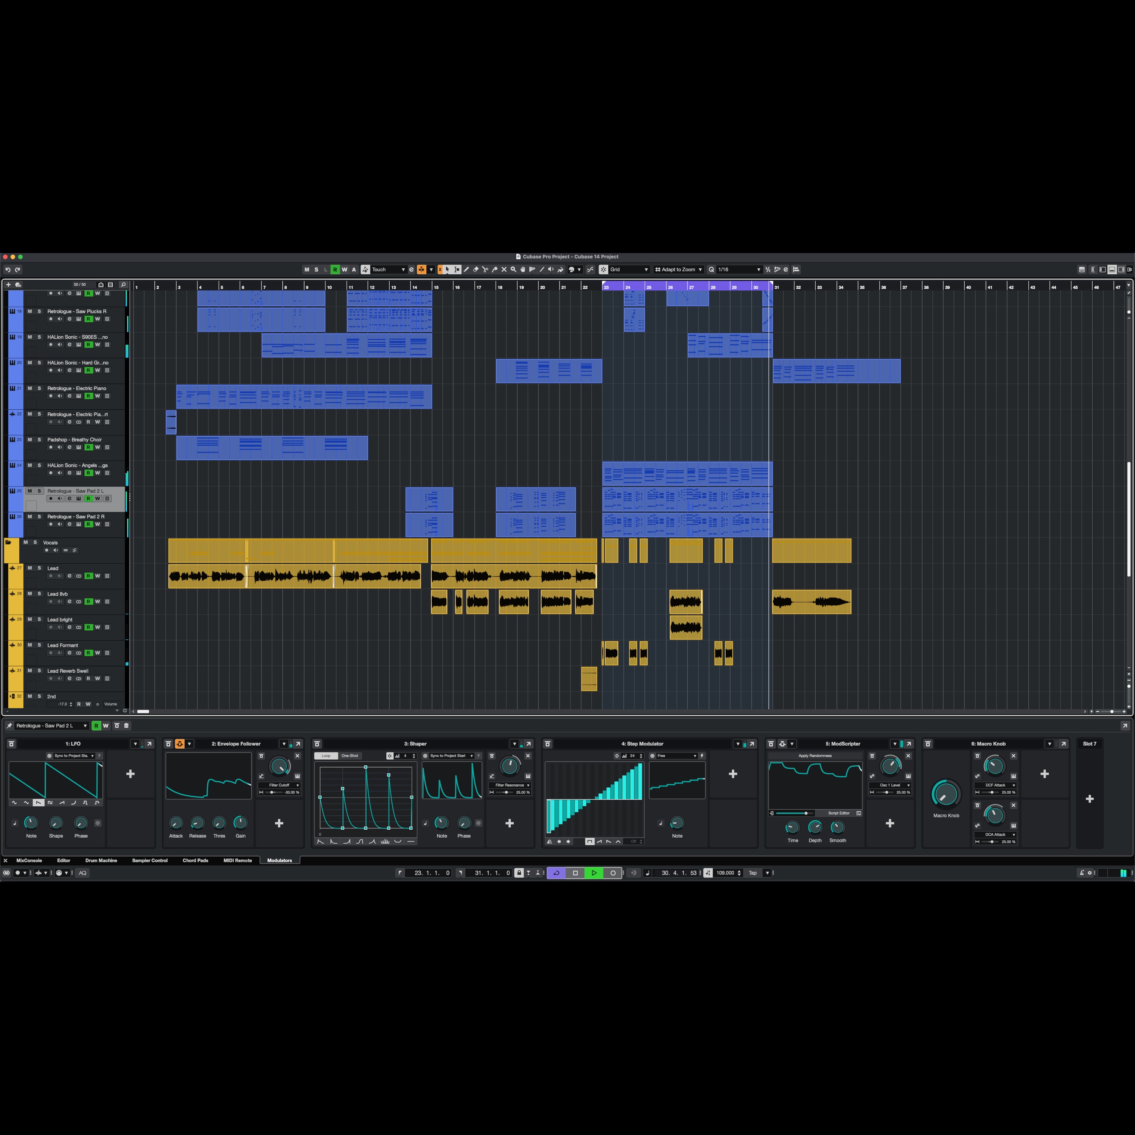Toggle Auto-Scroll orange button

[x=421, y=270]
